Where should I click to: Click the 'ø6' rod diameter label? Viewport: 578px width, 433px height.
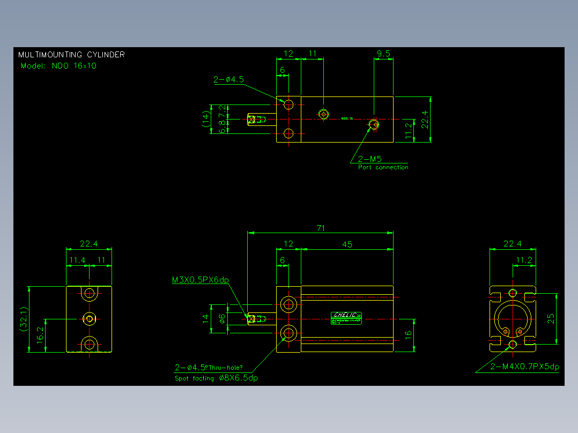coord(223,319)
